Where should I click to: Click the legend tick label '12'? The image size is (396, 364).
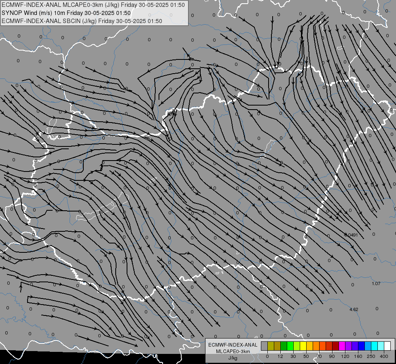(280, 356)
